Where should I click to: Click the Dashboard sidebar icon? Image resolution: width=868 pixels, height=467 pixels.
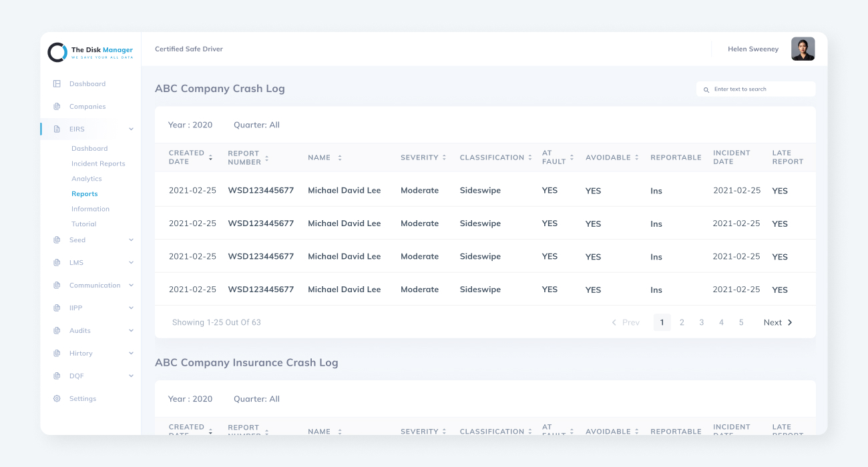[57, 84]
